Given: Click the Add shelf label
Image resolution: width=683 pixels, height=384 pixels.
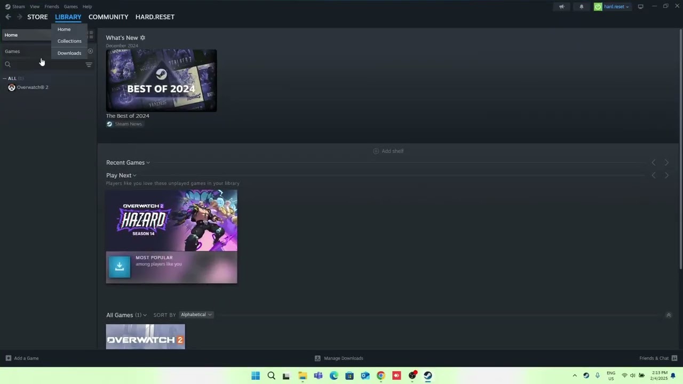Looking at the screenshot, I should pyautogui.click(x=393, y=151).
